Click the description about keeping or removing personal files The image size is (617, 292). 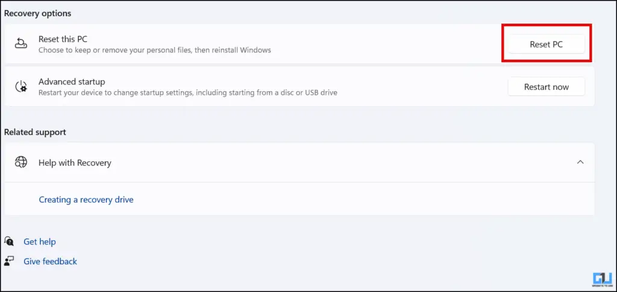(155, 51)
